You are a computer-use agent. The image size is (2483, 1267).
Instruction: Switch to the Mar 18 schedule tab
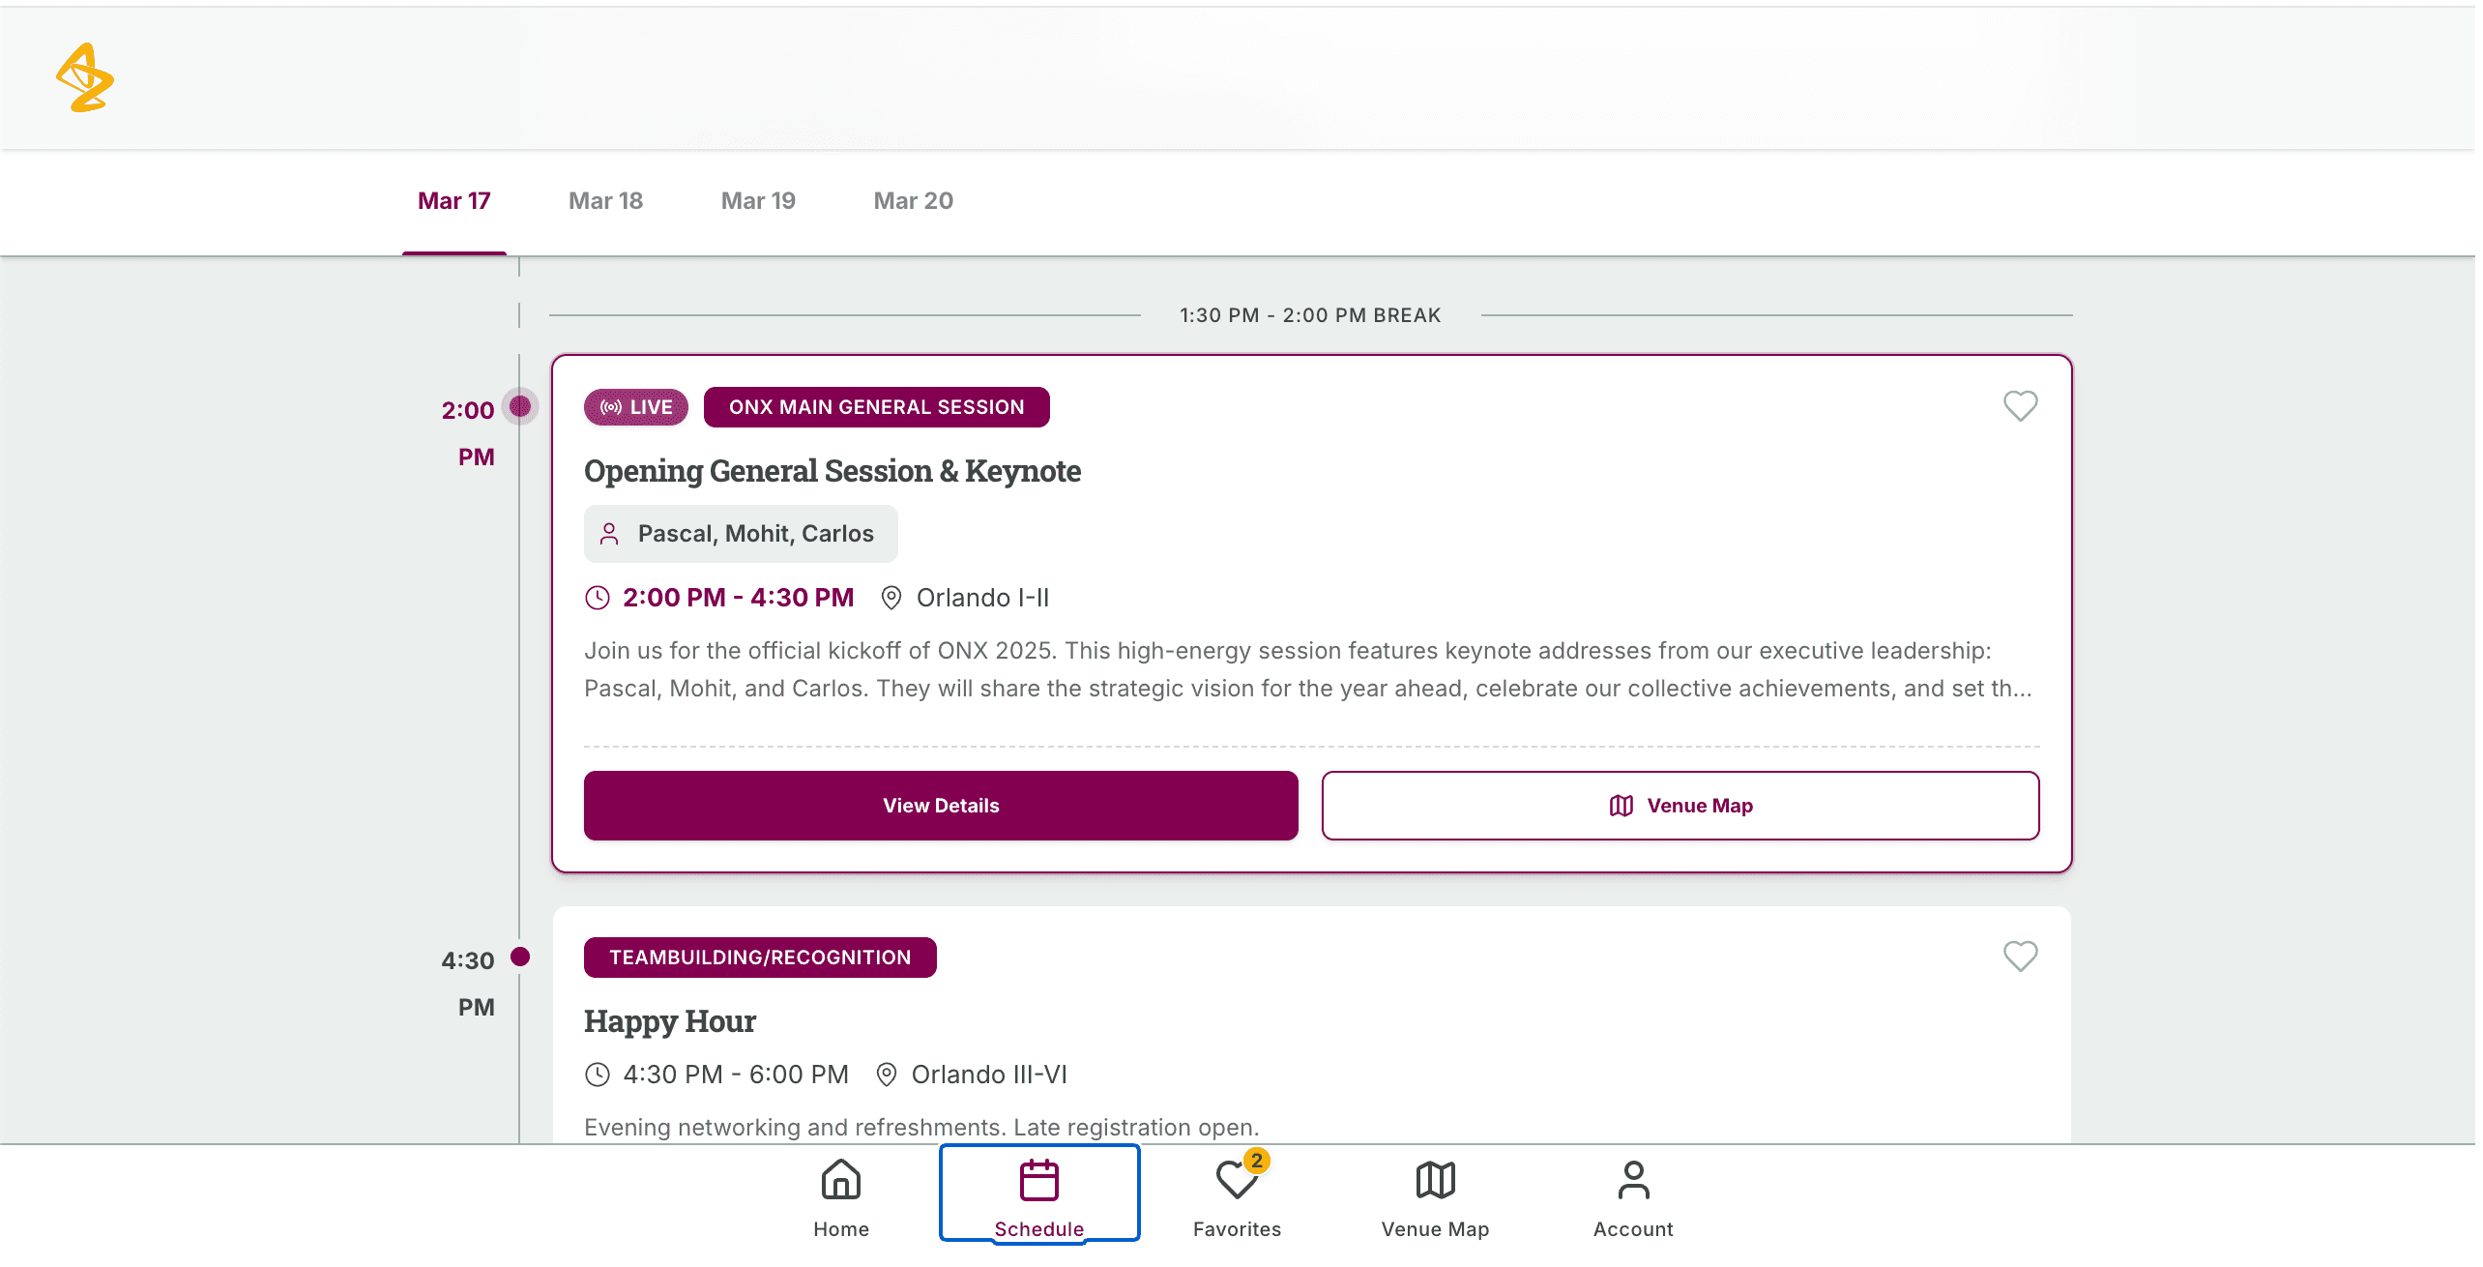[x=605, y=200]
